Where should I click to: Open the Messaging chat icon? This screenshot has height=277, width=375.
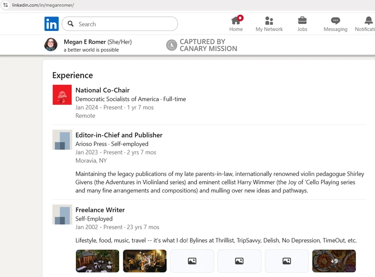(335, 21)
